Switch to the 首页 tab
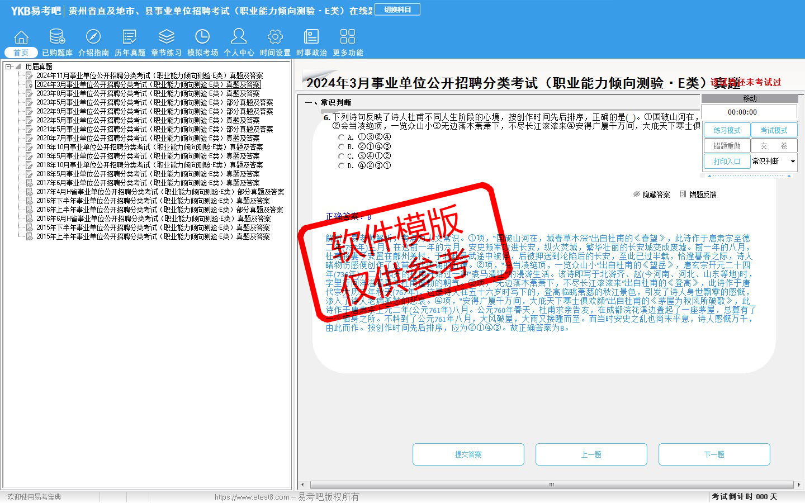Viewport: 805px width, 503px height. tap(21, 53)
